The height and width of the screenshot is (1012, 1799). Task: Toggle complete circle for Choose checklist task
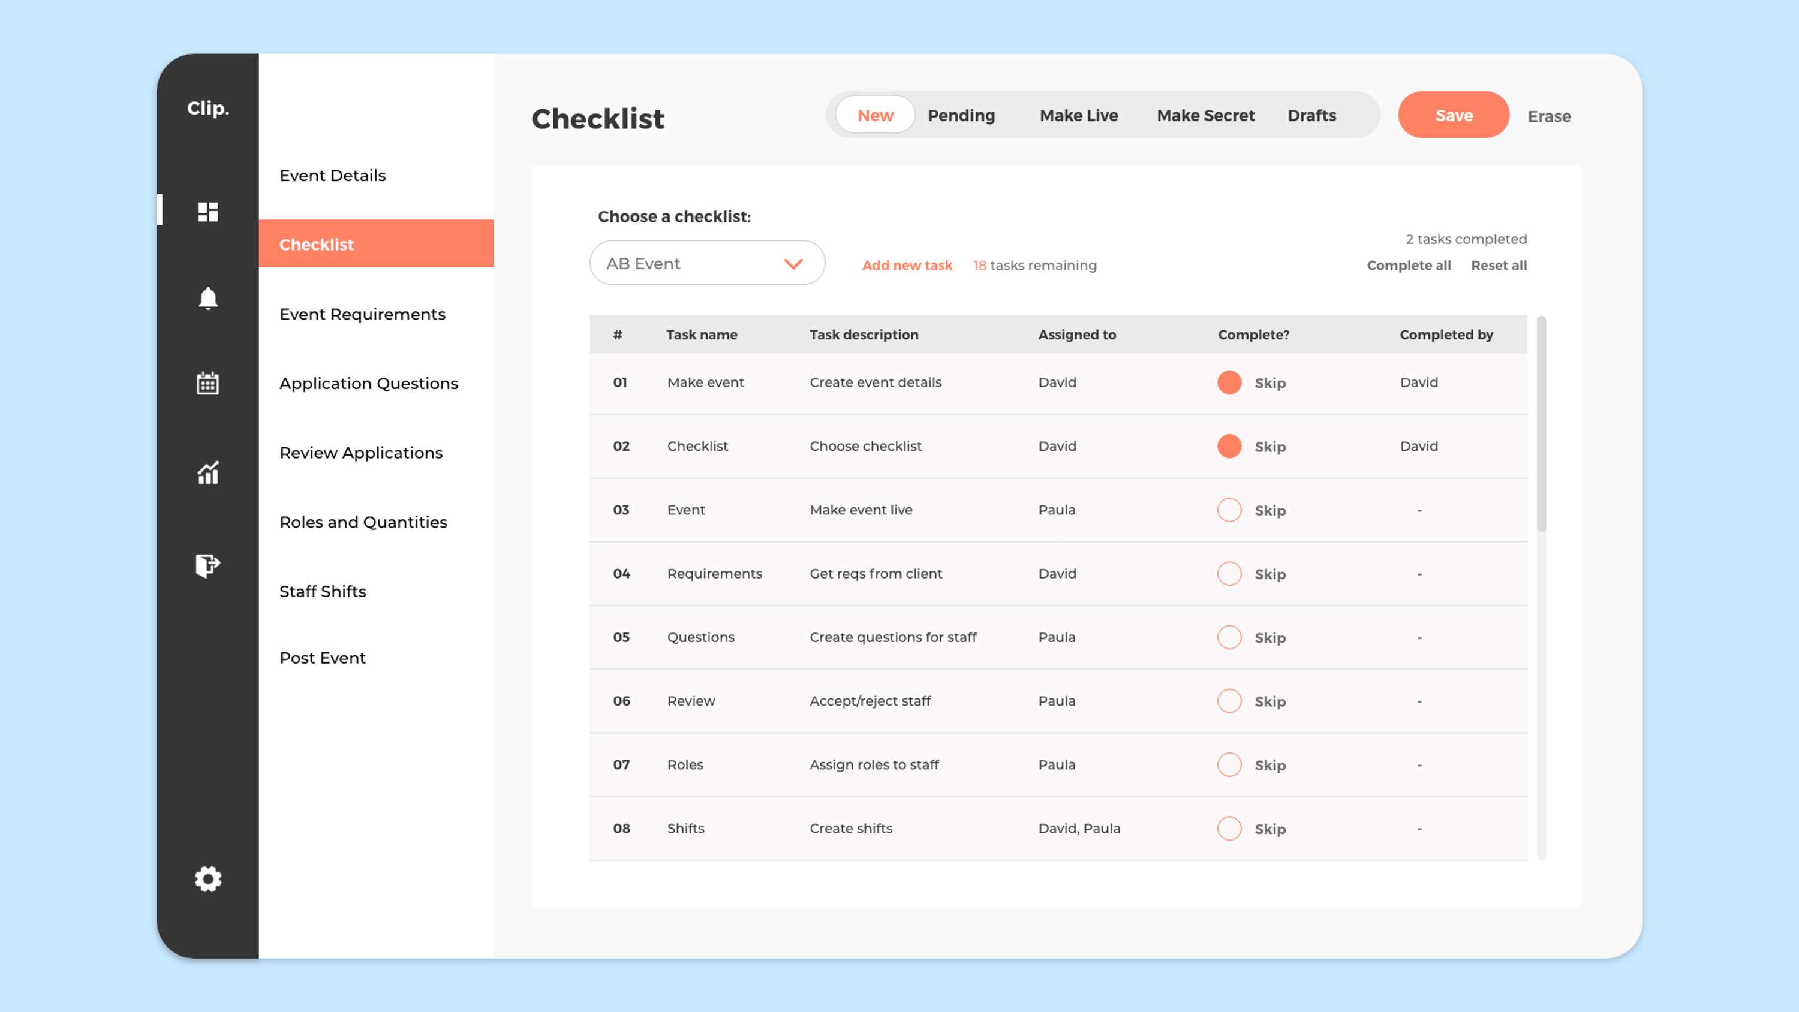(x=1229, y=446)
